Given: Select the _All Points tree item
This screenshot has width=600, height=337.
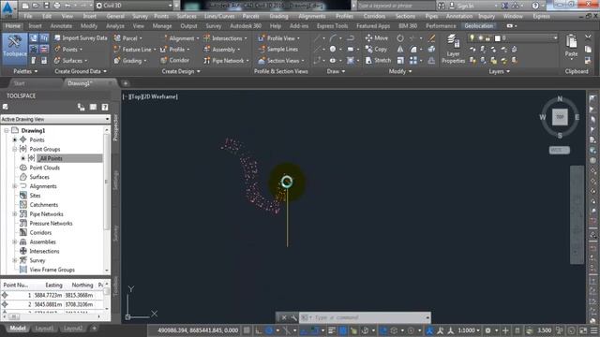Looking at the screenshot, I should click(x=51, y=158).
